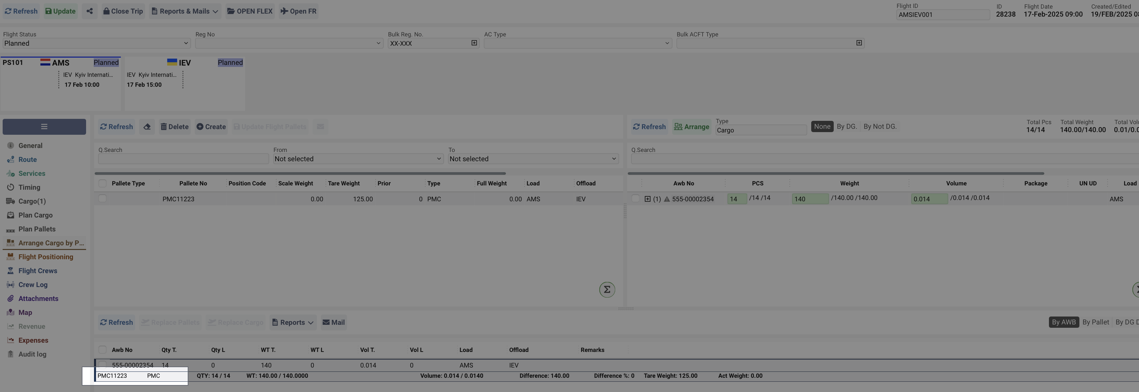Click the Arrange cargo icon button
The height and width of the screenshot is (392, 1139).
pyautogui.click(x=692, y=127)
